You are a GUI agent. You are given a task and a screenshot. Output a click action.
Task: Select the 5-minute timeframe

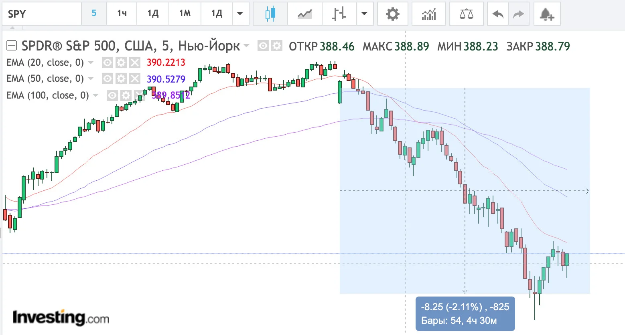[x=94, y=14]
